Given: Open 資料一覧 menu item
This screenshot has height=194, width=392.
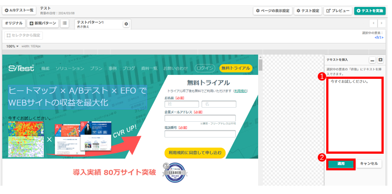Looking at the screenshot, I should 149,68.
